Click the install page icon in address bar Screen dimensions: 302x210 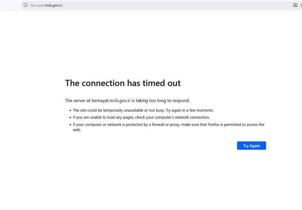click(295, 5)
